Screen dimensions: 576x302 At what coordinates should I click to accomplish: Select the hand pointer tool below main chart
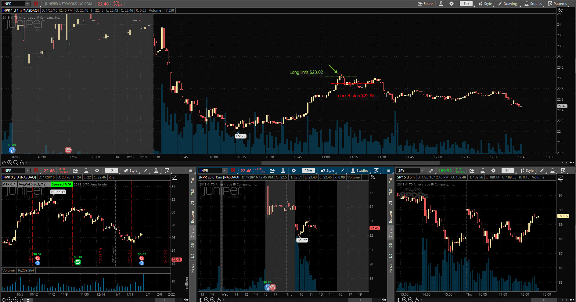click(22, 163)
